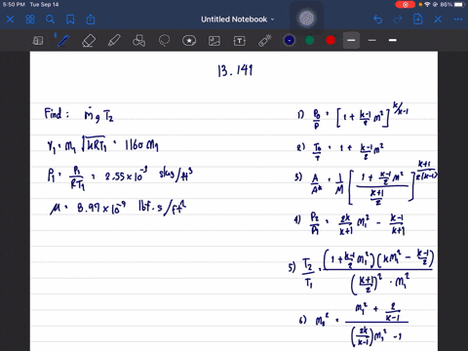Exit editing mode with the blue X
This screenshot has width=468, height=351.
click(x=438, y=19)
